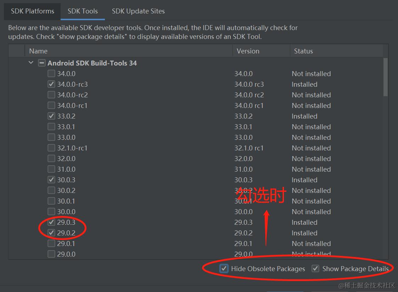Click the 'Not installed' status of 30.0.0
The image size is (398, 292).
click(311, 212)
